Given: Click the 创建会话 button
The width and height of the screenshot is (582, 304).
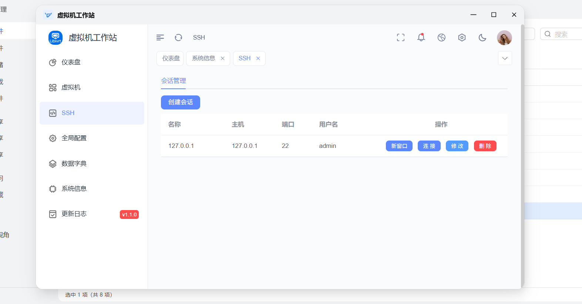Looking at the screenshot, I should click(181, 102).
